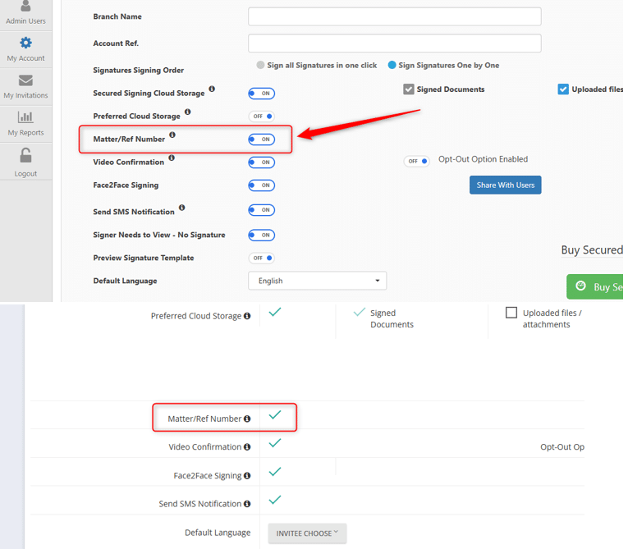The width and height of the screenshot is (628, 549).
Task: Open My Account gear icon
Action: [x=25, y=43]
